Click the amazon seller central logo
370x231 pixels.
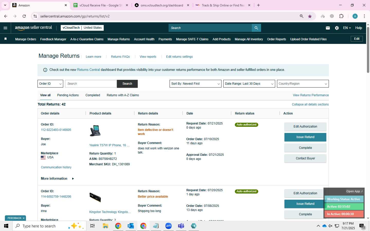[x=33, y=28]
